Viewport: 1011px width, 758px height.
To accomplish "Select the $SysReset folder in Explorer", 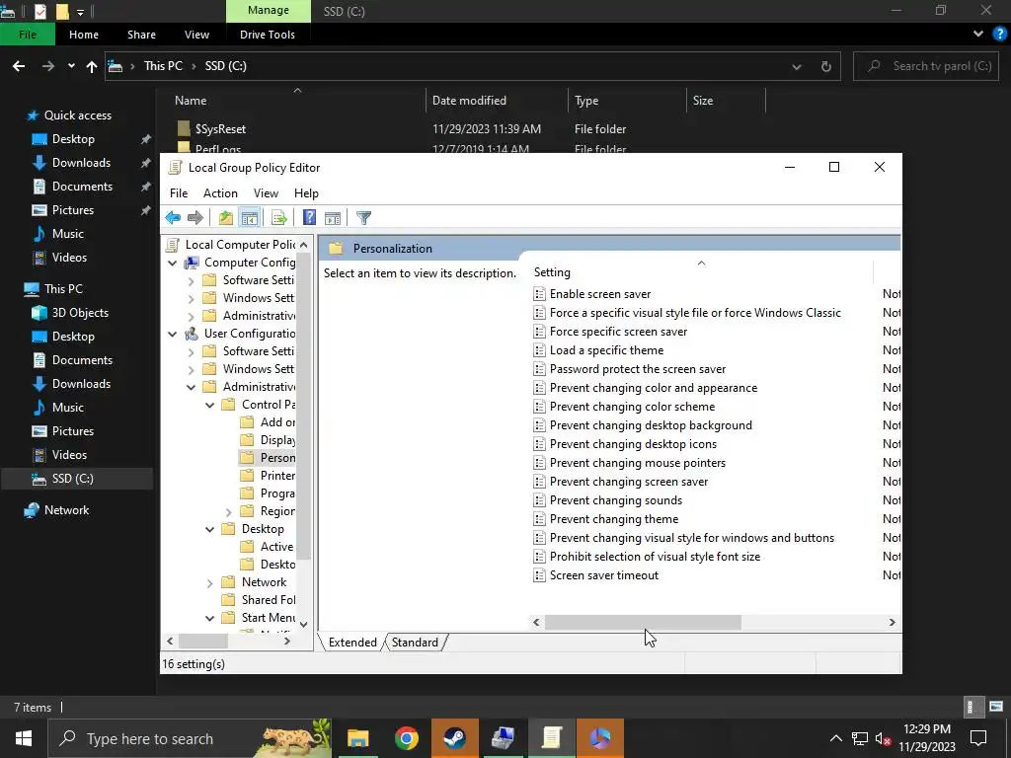I will click(x=220, y=129).
